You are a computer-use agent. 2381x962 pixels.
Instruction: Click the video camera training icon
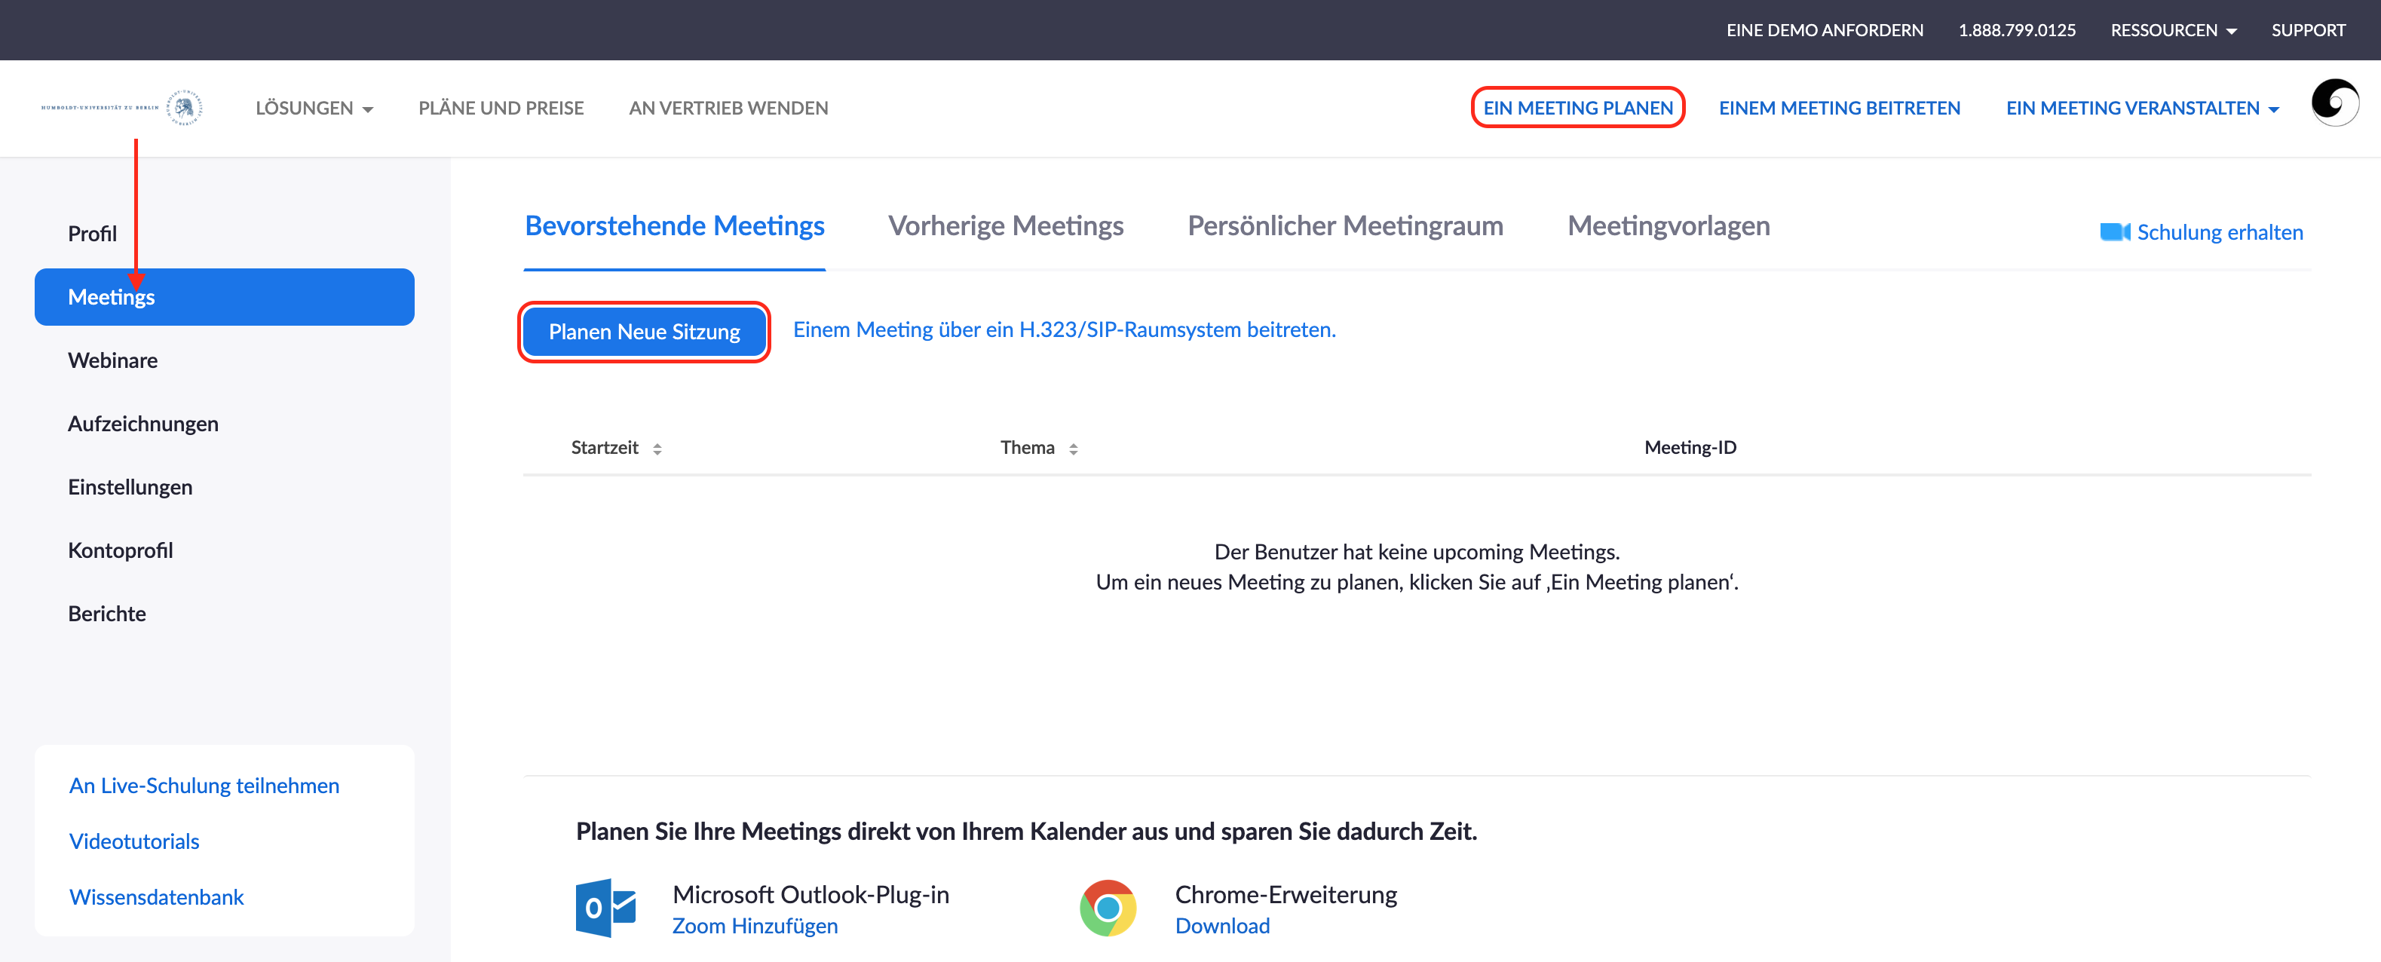tap(2114, 232)
